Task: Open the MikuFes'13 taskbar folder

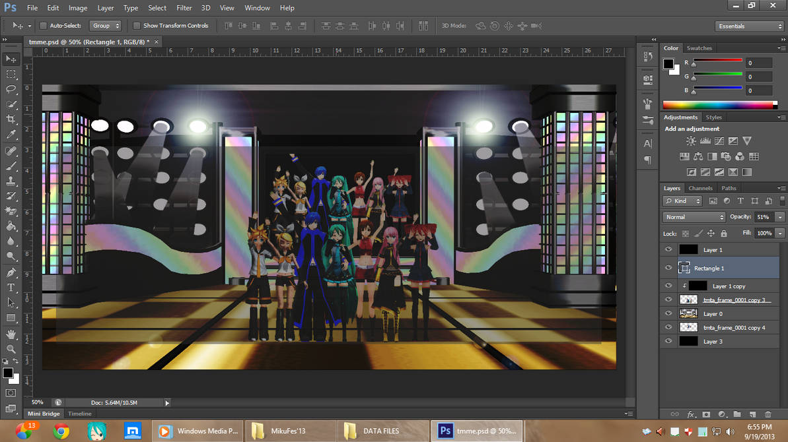Action: (290, 431)
